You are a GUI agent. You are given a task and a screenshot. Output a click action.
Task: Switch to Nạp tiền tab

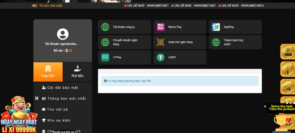pos(48,72)
